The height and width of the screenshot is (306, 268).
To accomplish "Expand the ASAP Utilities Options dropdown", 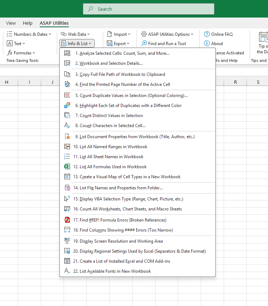I will tap(167, 34).
